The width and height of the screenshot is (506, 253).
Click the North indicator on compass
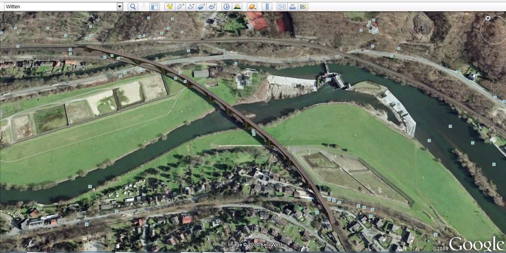(x=488, y=18)
